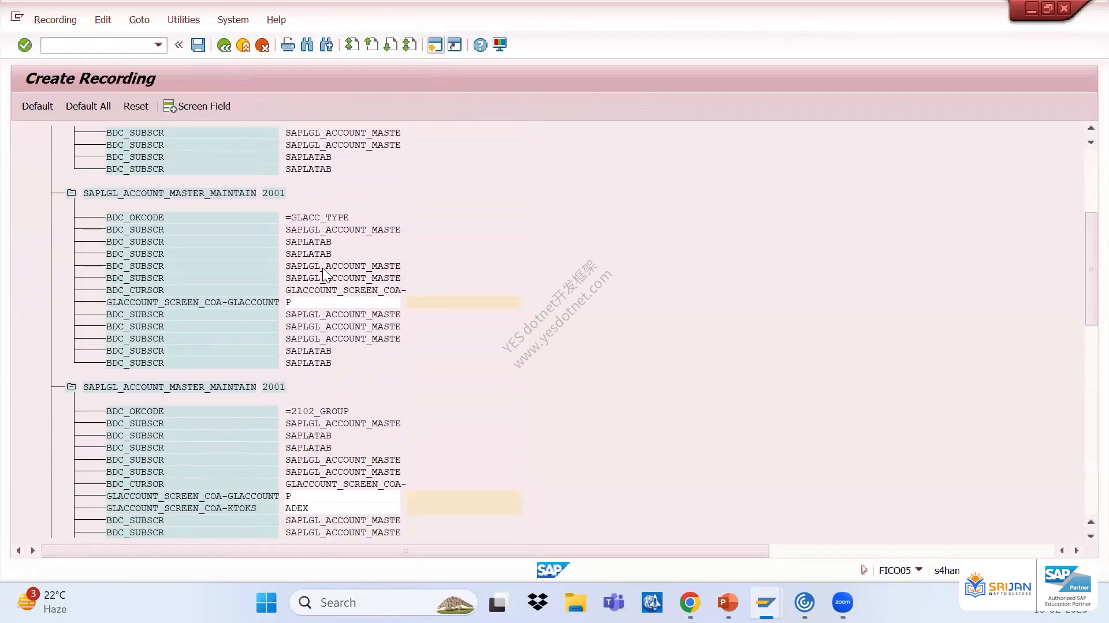Open the FICO05 system info dropdown
The image size is (1109, 623).
coord(918,570)
